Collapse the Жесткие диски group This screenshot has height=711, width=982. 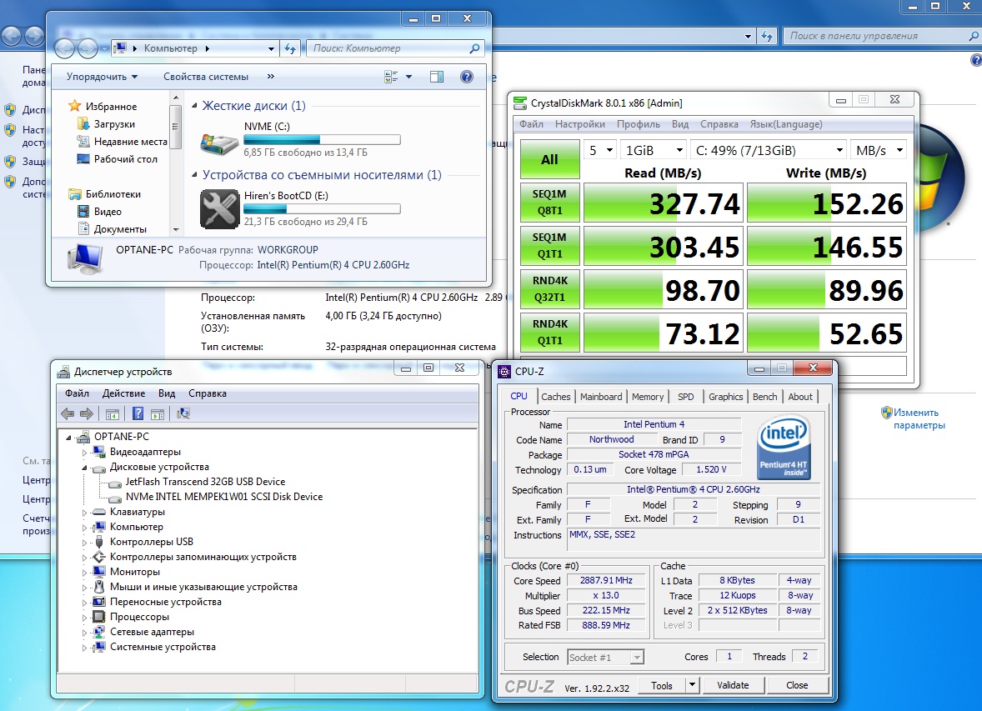pyautogui.click(x=194, y=106)
